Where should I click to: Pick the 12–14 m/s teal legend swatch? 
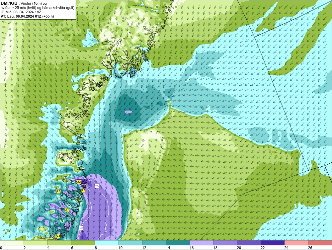click(154, 243)
